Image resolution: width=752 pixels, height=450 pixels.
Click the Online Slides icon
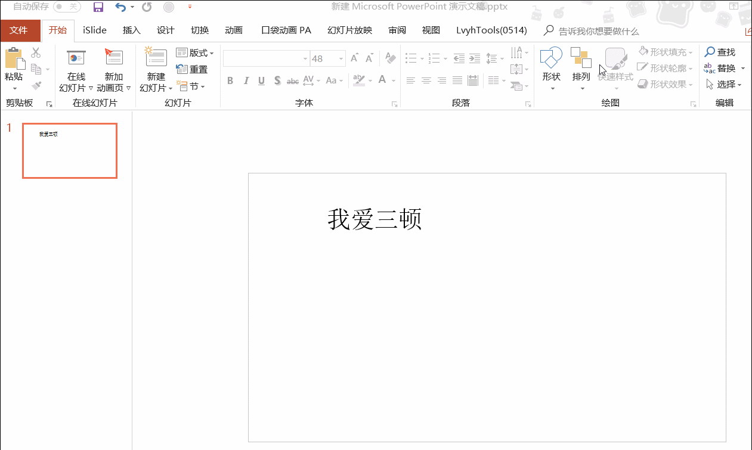point(76,58)
